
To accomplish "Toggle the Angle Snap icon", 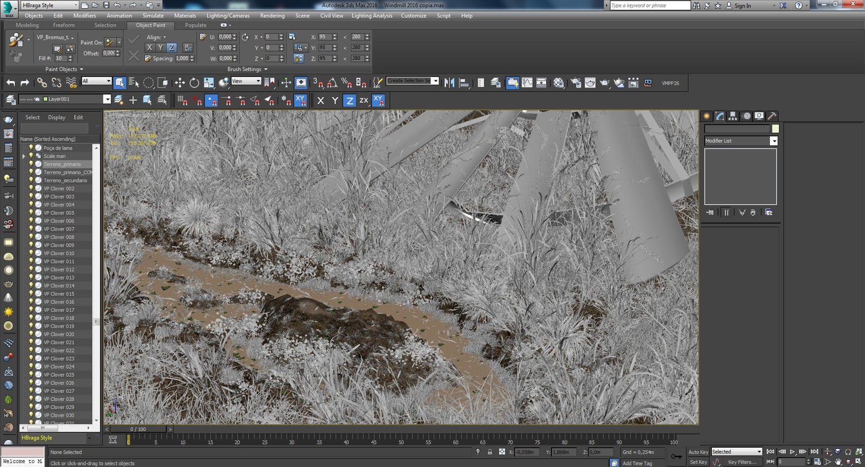I will pos(332,83).
